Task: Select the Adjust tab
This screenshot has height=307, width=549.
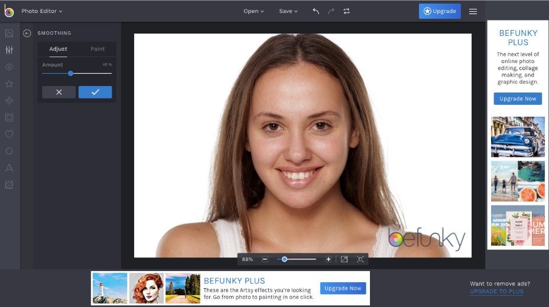Action: pyautogui.click(x=58, y=49)
